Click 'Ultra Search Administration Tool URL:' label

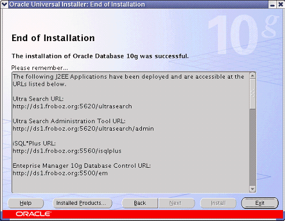pos(69,121)
